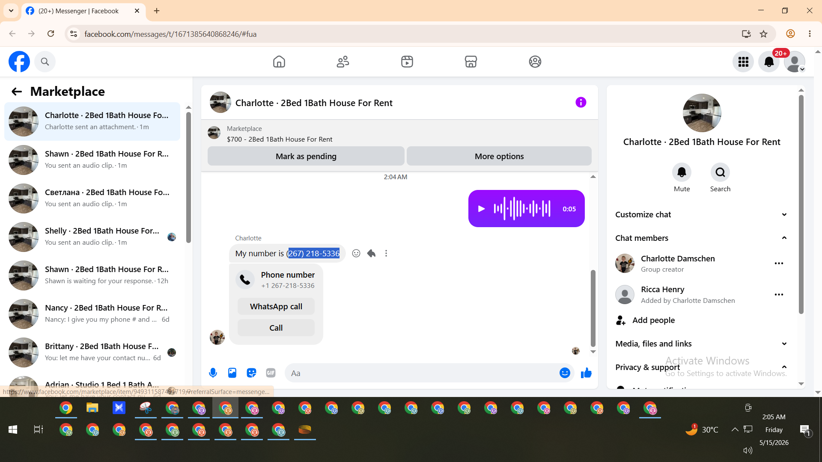Choose a sticker from the sticker icon
This screenshot has height=462, width=822.
click(251, 373)
